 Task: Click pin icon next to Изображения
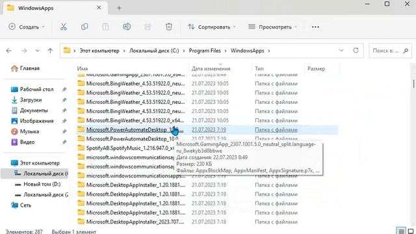click(x=64, y=121)
